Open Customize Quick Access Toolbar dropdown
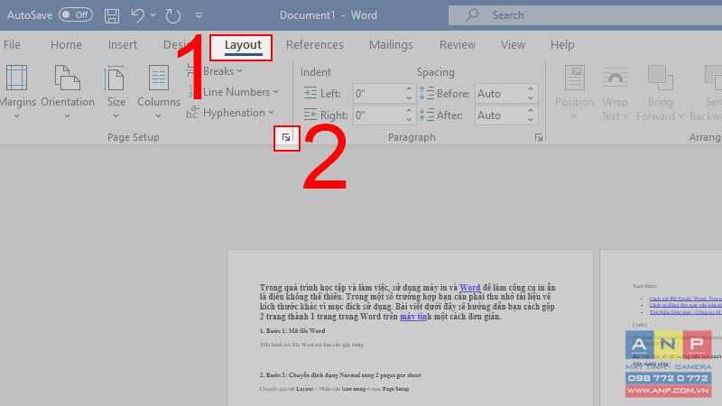The height and width of the screenshot is (406, 722). pos(199,15)
